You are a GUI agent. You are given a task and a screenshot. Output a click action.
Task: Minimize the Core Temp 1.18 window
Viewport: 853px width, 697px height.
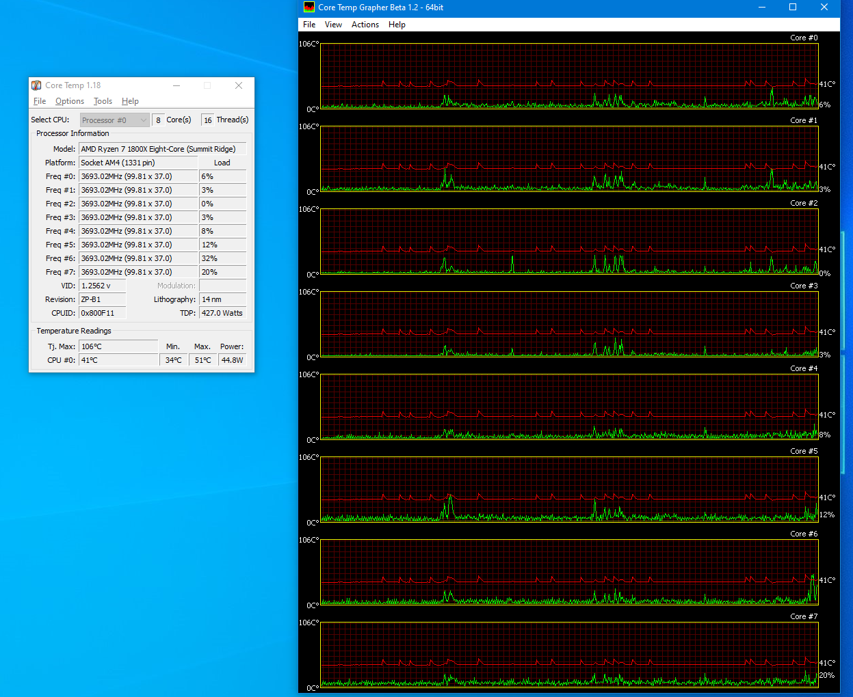click(176, 85)
